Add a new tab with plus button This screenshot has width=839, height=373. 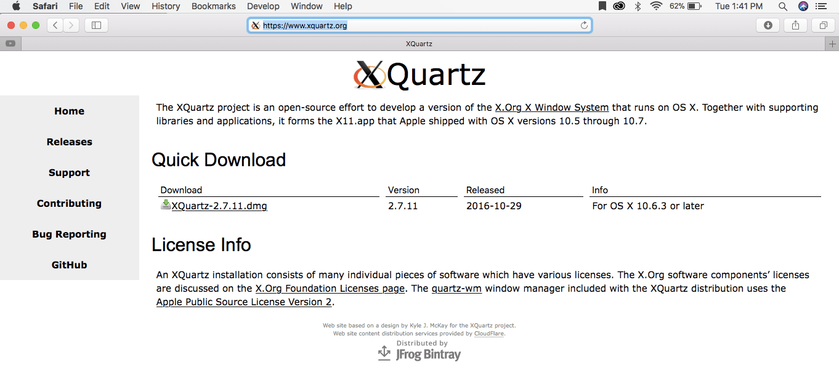pyautogui.click(x=832, y=44)
